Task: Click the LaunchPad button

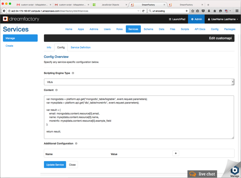Action: click(177, 19)
